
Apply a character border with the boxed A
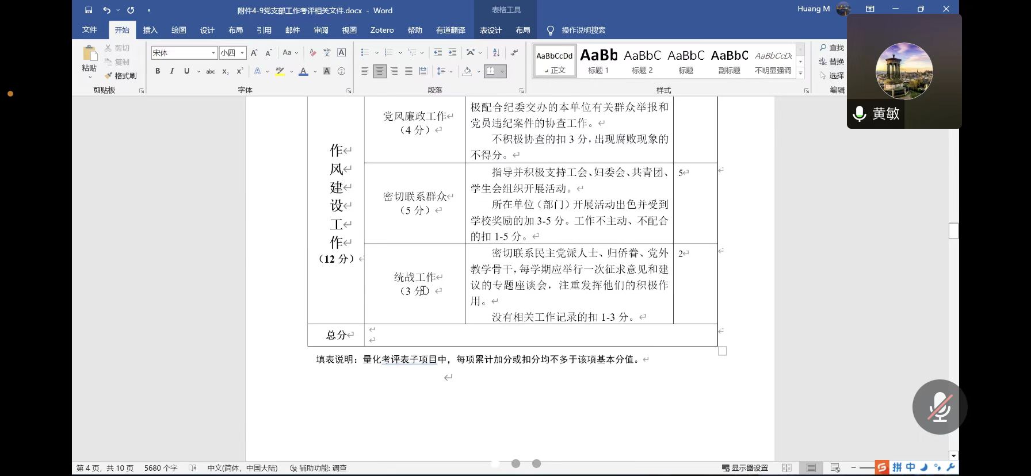pyautogui.click(x=342, y=52)
